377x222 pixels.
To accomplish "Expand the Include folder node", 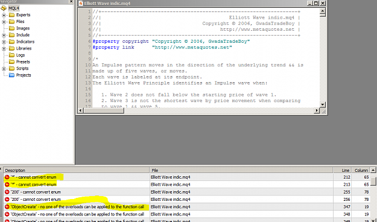I will (4, 36).
